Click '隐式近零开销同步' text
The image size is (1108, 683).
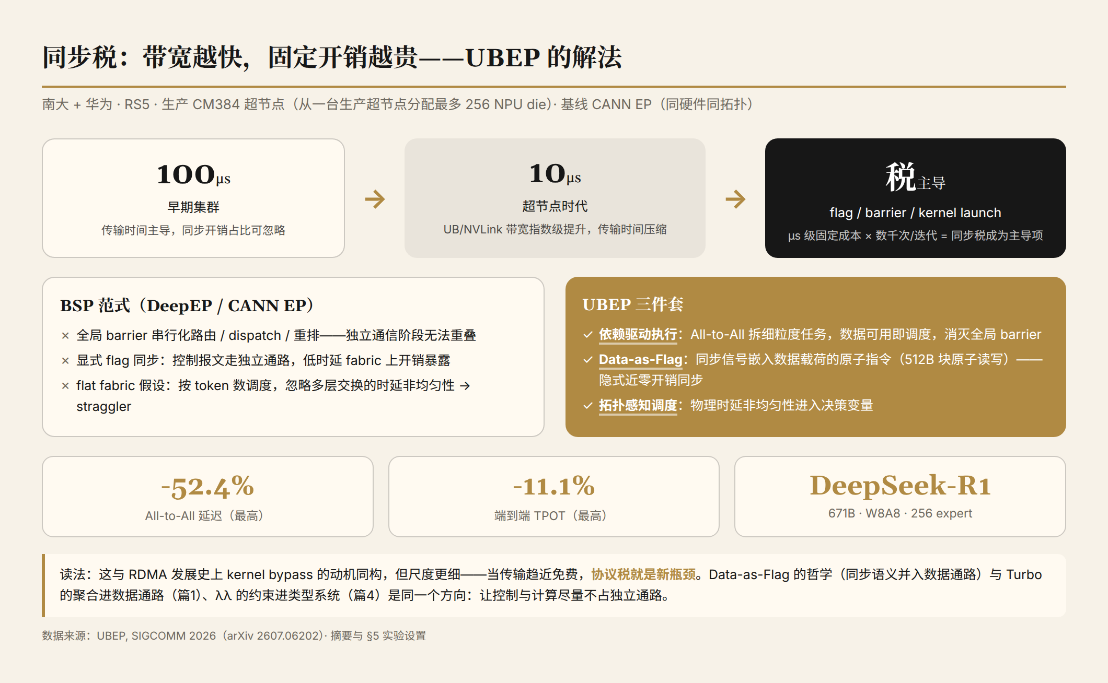click(x=651, y=380)
